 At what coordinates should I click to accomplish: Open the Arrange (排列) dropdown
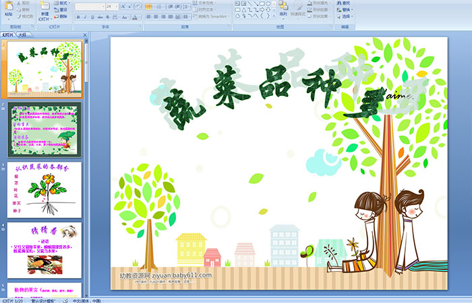click(283, 9)
